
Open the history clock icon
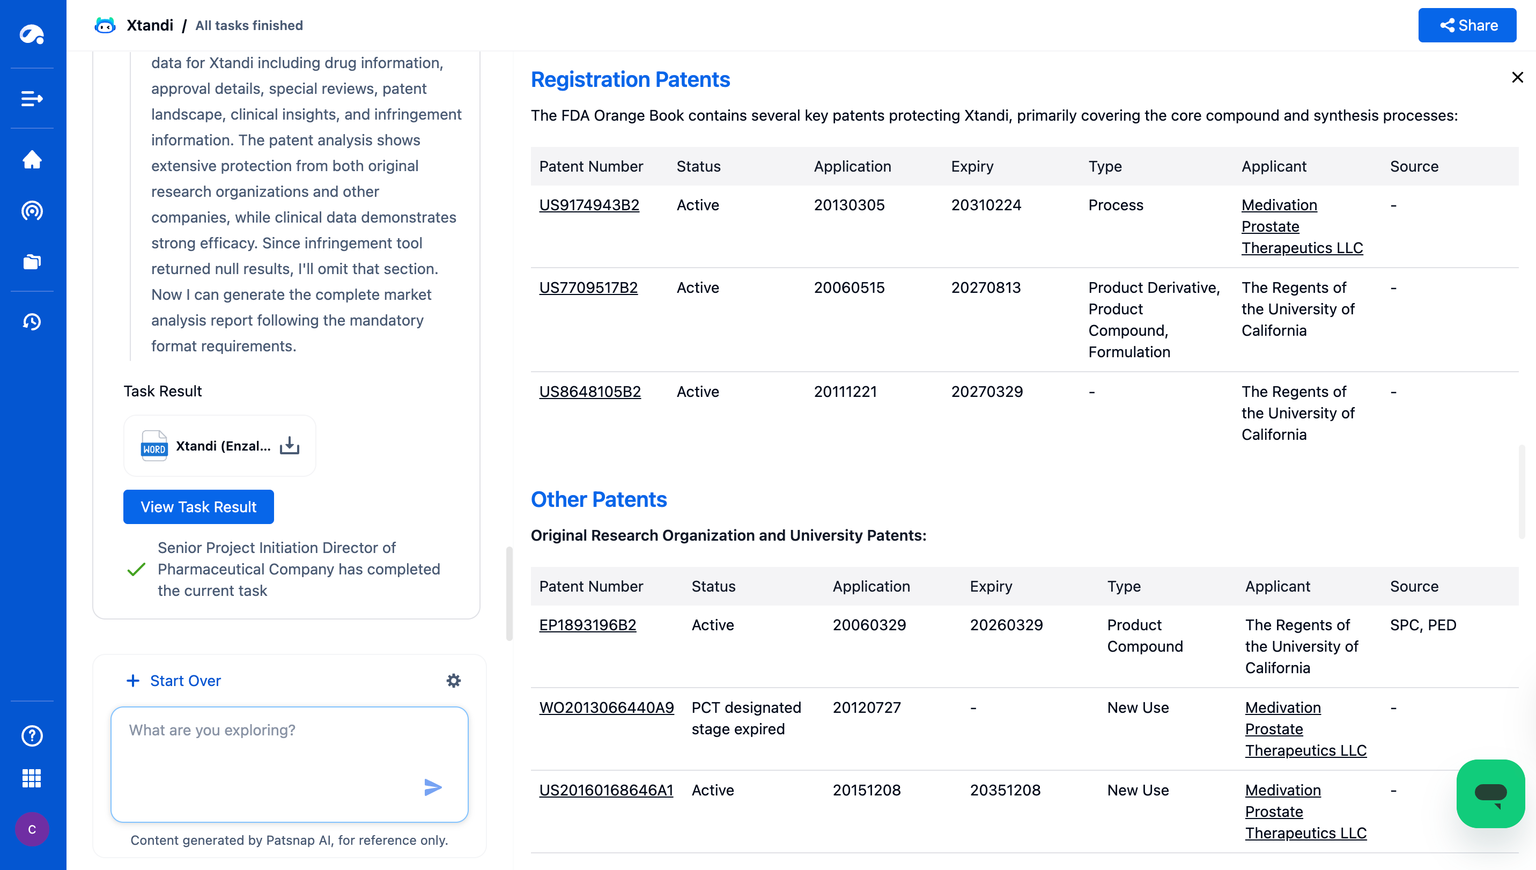pos(32,322)
